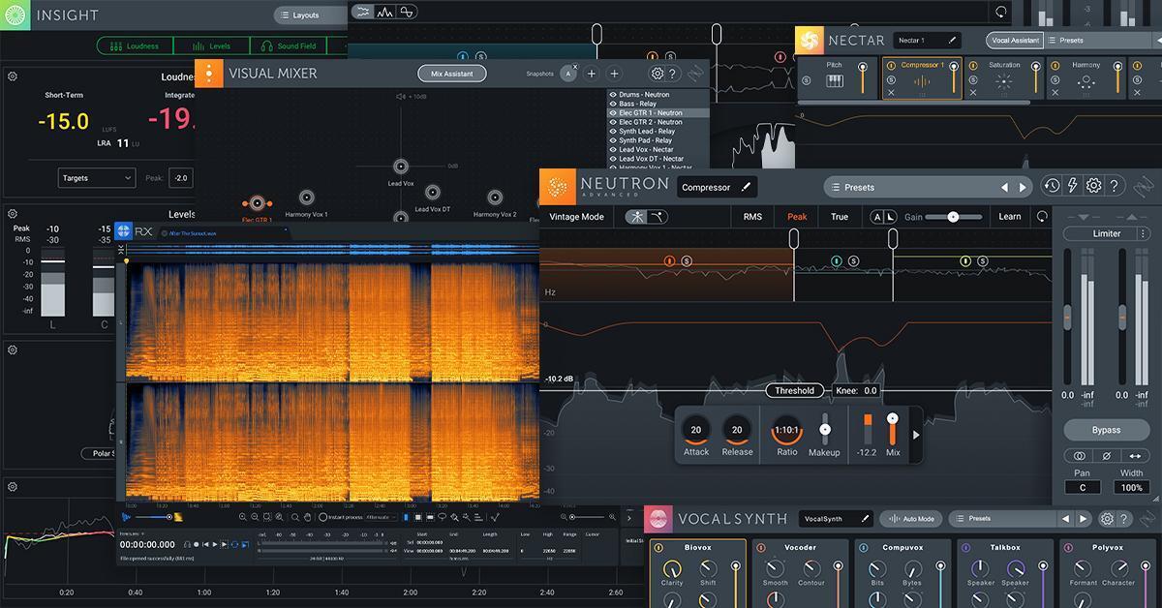Viewport: 1162px width, 608px height.
Task: Remove the Nectar Saturation module
Action: pyautogui.click(x=973, y=93)
